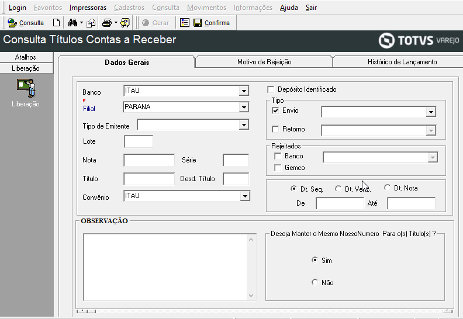Click the Desd. Título input field
Image resolution: width=463 pixels, height=319 pixels.
[x=236, y=179]
